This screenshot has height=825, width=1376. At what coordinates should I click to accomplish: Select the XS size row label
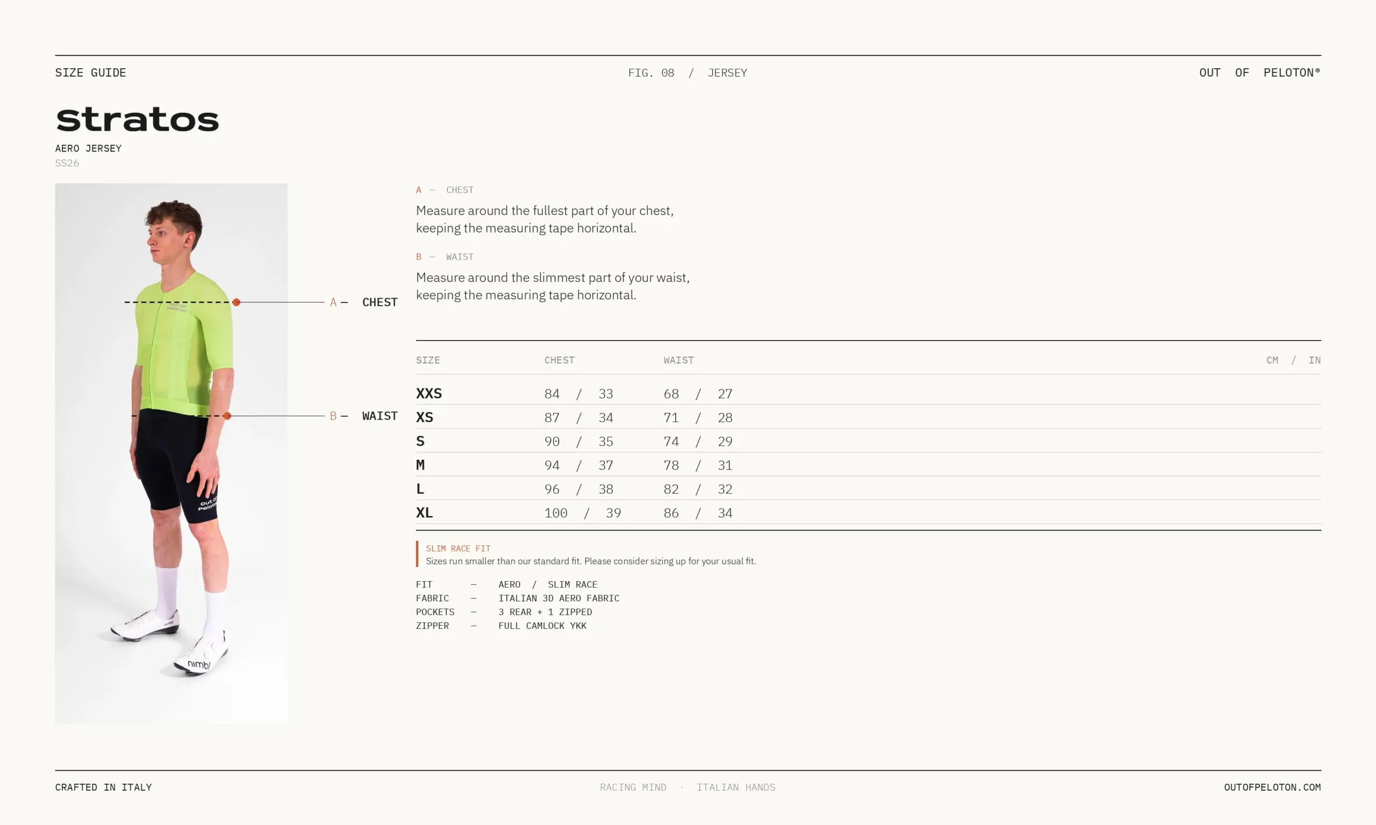tap(425, 417)
